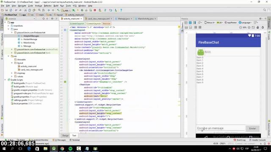
Task: Open the API 26 version dropdown
Action: [219, 22]
